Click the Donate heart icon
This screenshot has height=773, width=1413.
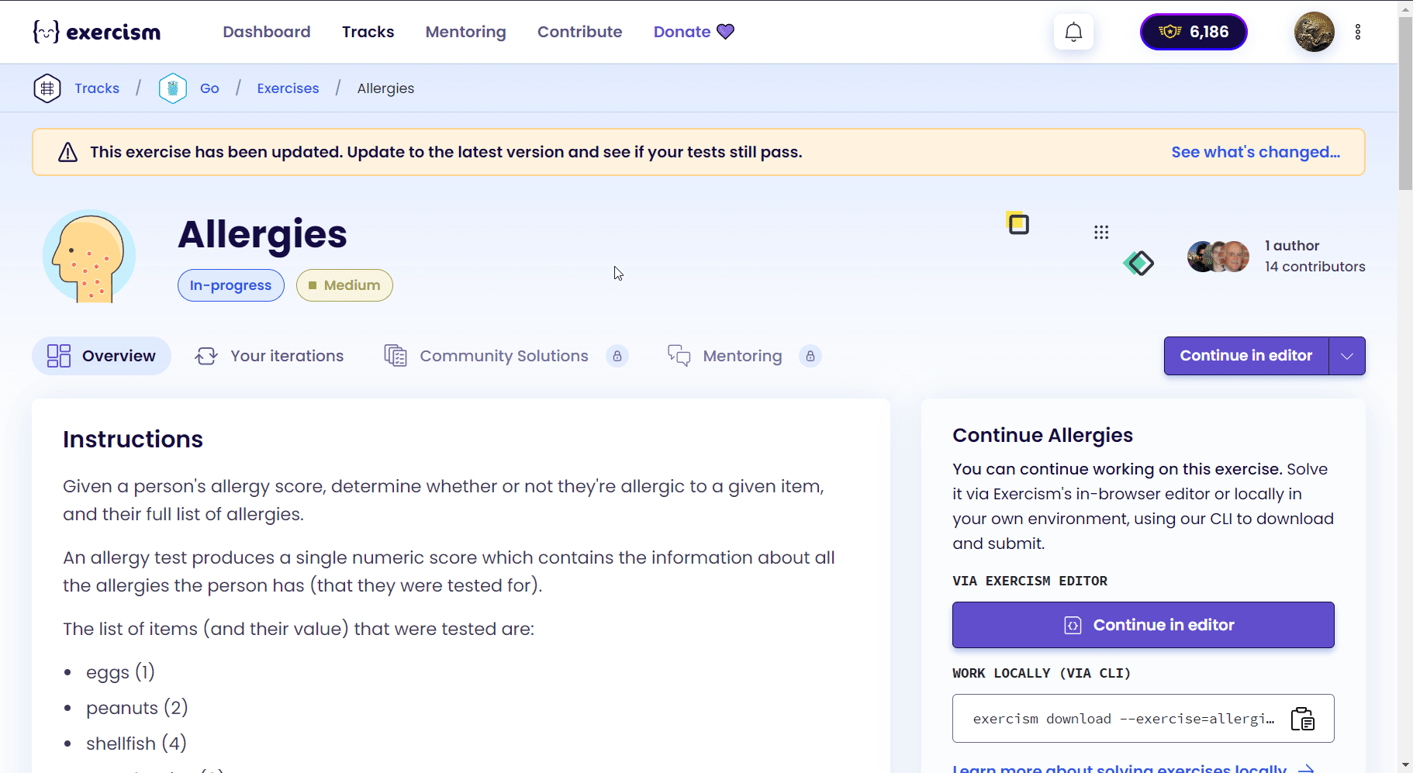725,32
